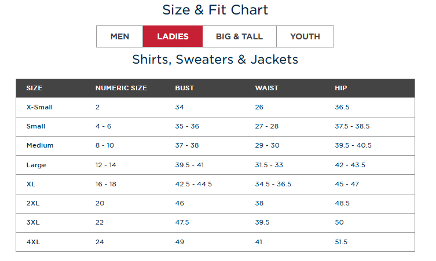
Task: Click the Shirts, Sweaters & Jackets heading
Action: (215, 59)
